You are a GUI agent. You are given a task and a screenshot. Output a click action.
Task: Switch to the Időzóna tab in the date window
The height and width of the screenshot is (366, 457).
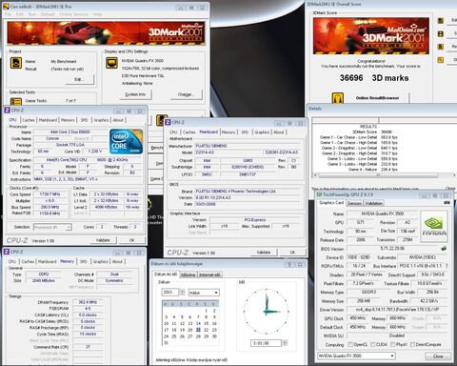pyautogui.click(x=188, y=274)
